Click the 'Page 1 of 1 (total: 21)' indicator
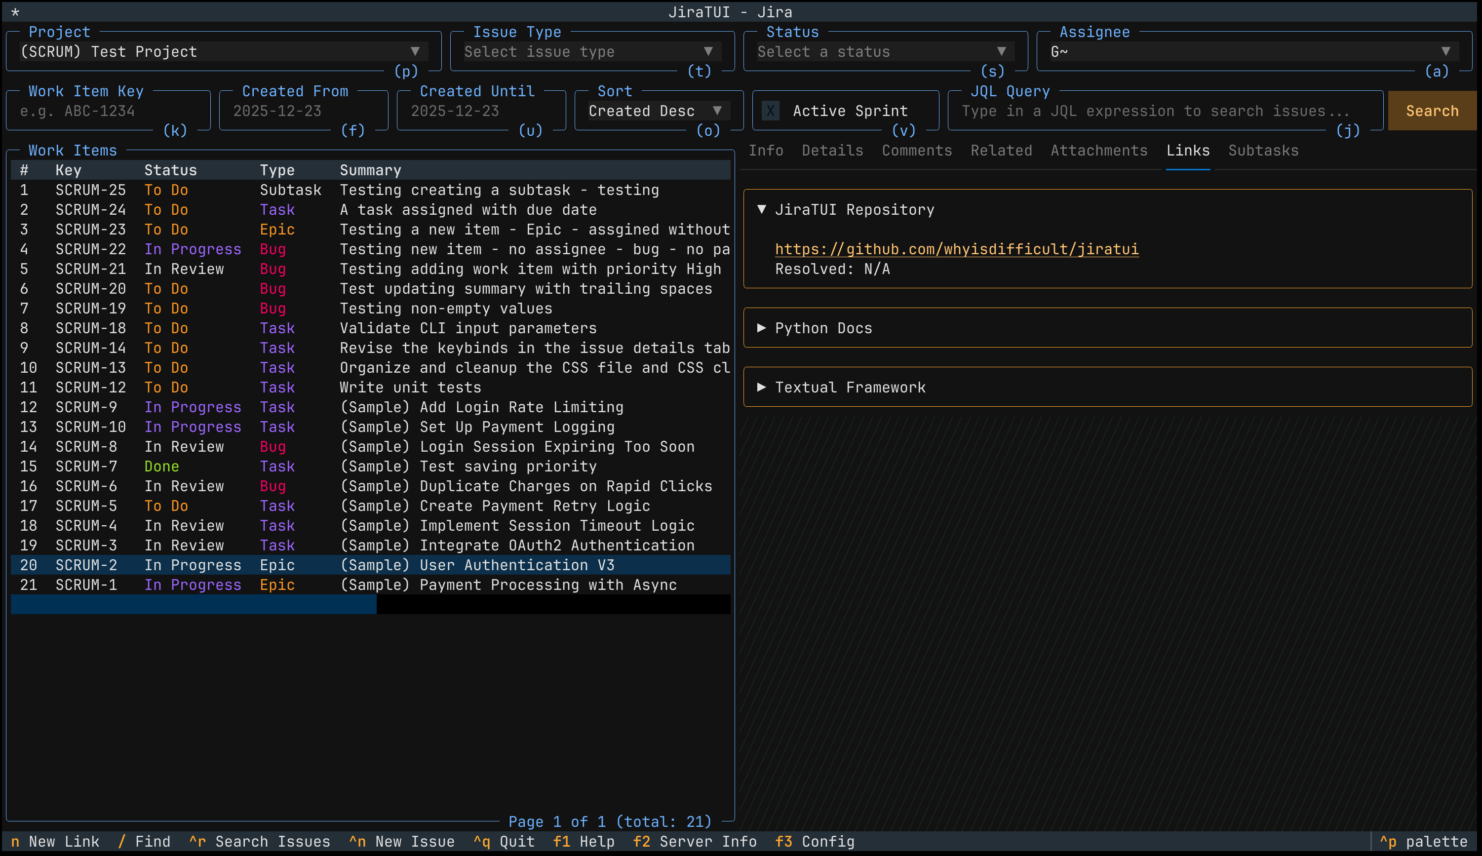Image resolution: width=1482 pixels, height=856 pixels. (610, 821)
